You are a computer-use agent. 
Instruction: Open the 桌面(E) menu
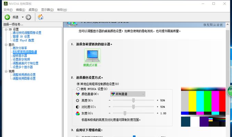pos(33,10)
